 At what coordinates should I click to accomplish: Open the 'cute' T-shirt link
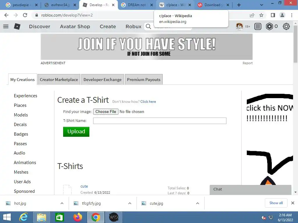(x=84, y=186)
